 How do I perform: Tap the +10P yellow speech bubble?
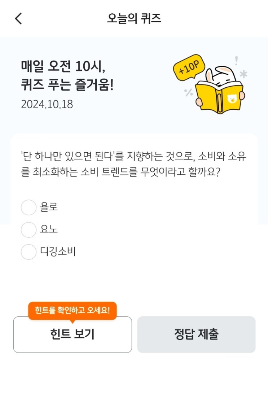(189, 68)
